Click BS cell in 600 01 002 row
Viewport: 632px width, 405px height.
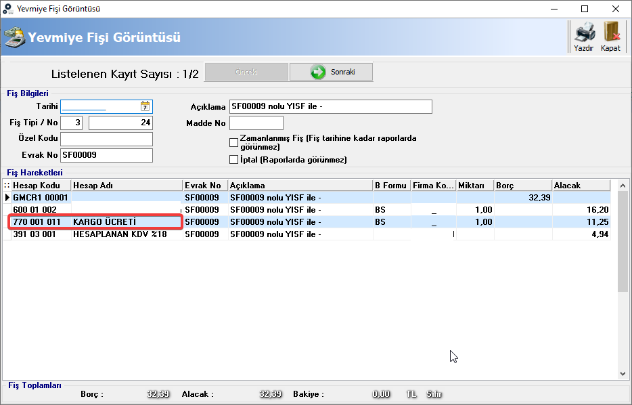(392, 210)
